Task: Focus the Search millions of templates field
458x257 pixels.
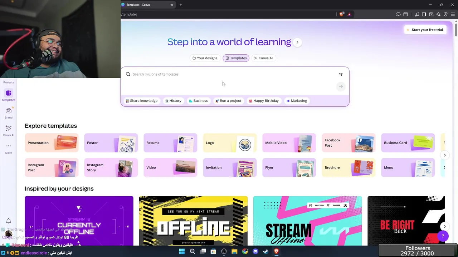Action: tap(233, 74)
